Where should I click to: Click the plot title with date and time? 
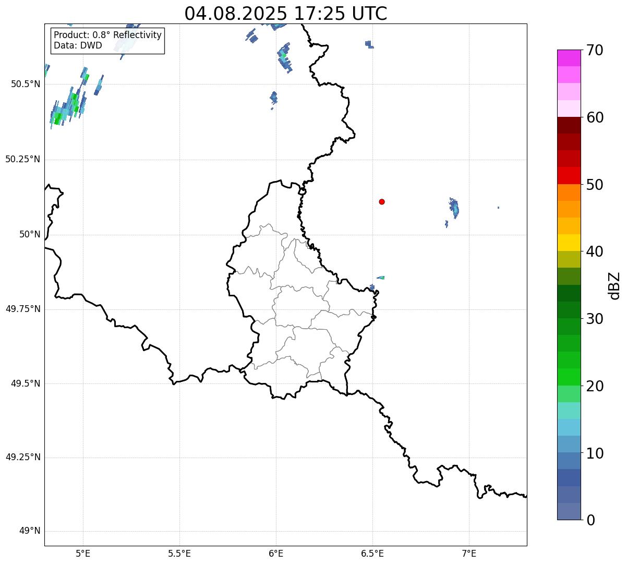point(285,13)
